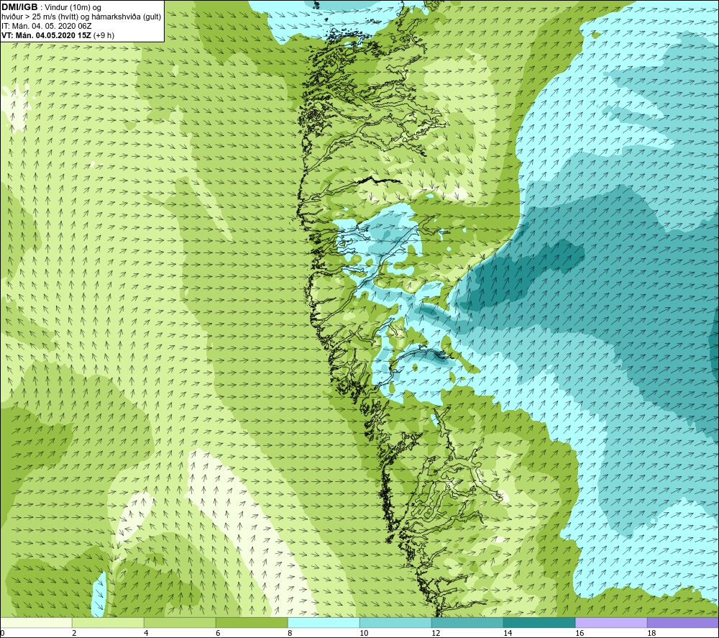Click the 8–10 m/s light cyan swatch

coord(324,622)
